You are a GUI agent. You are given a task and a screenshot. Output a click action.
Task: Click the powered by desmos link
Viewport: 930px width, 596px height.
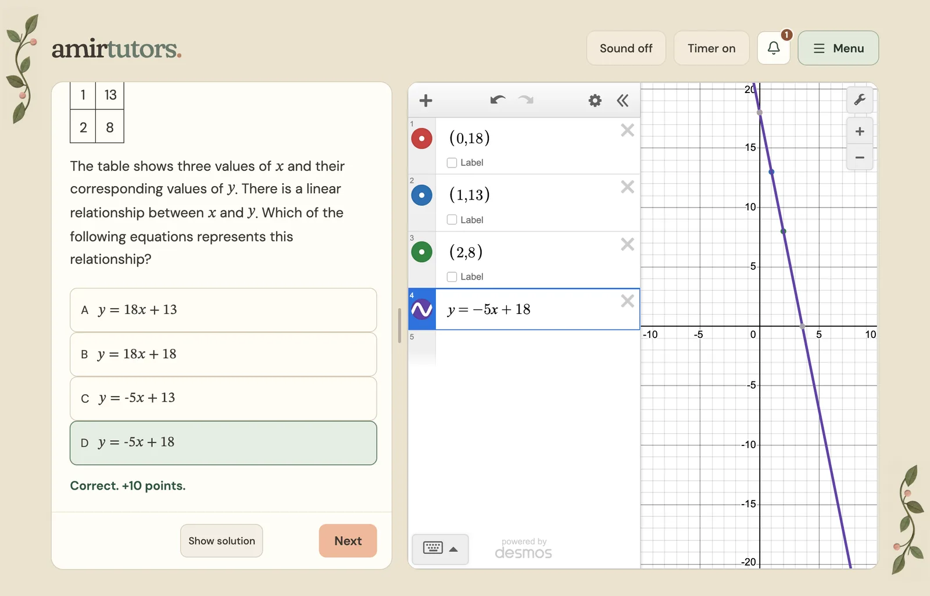coord(524,548)
